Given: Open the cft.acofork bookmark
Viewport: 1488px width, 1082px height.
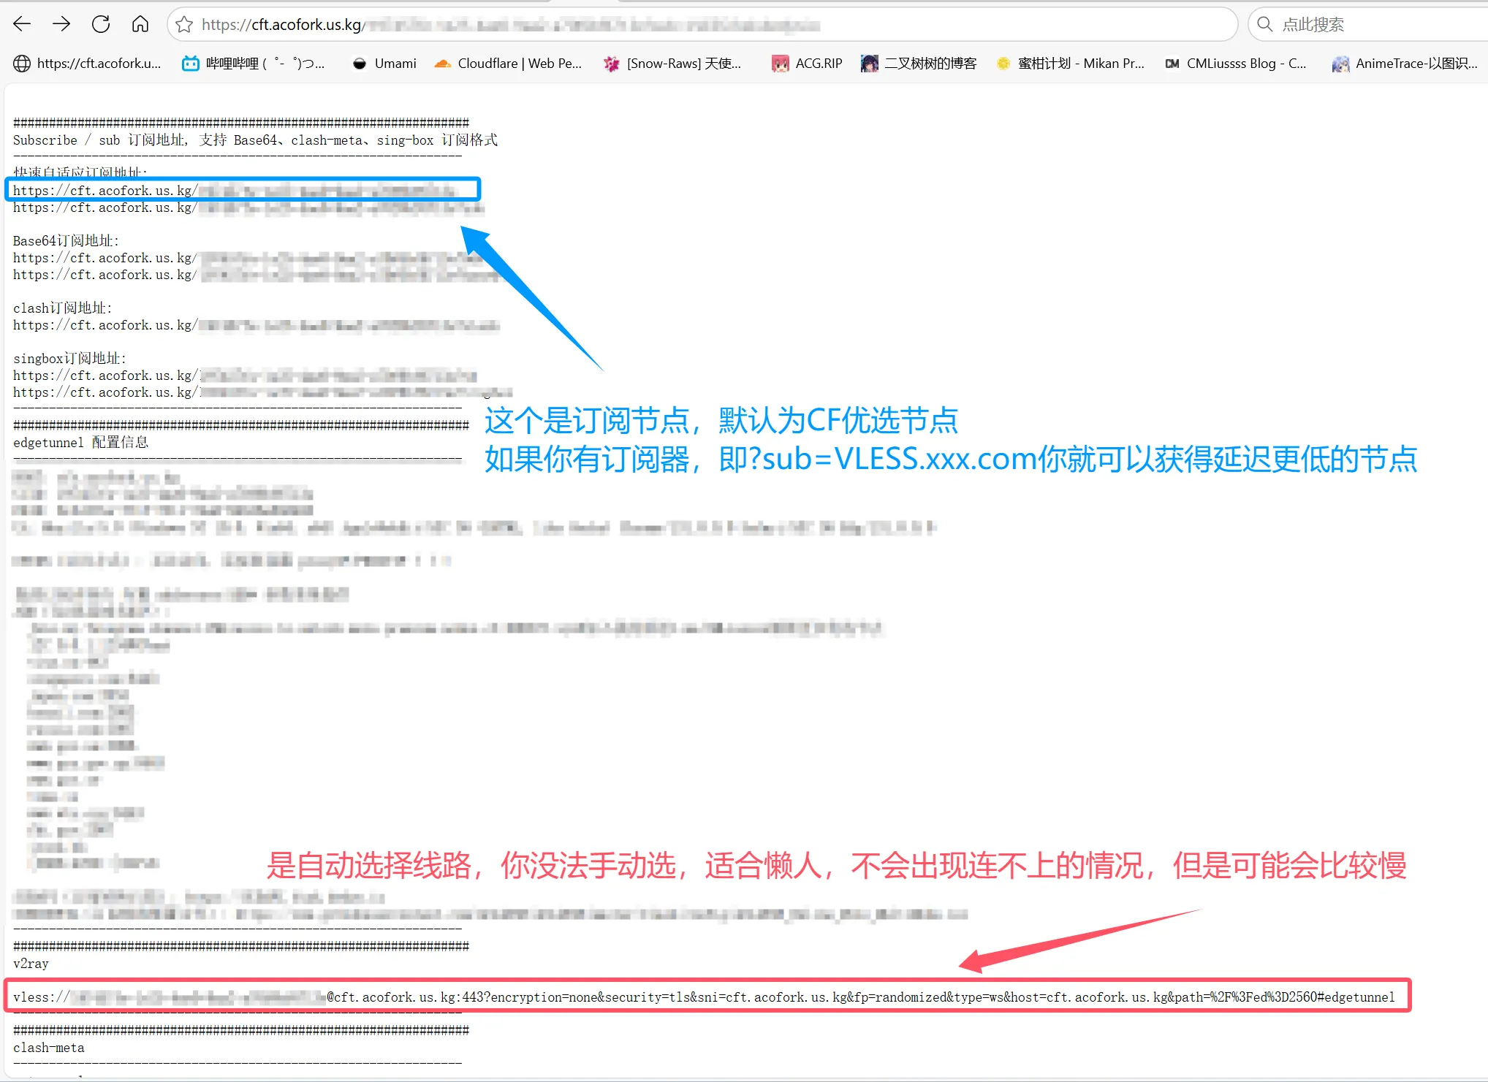Looking at the screenshot, I should click(88, 64).
